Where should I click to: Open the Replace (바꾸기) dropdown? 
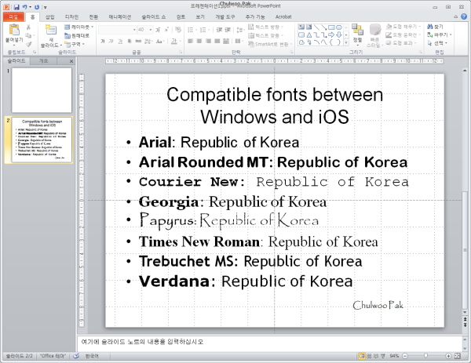coord(439,34)
